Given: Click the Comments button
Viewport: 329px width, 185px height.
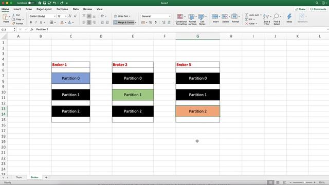Looking at the screenshot, I should (318, 9).
